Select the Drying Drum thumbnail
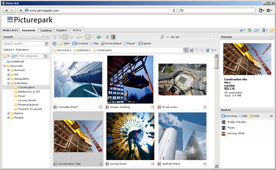 130,136
